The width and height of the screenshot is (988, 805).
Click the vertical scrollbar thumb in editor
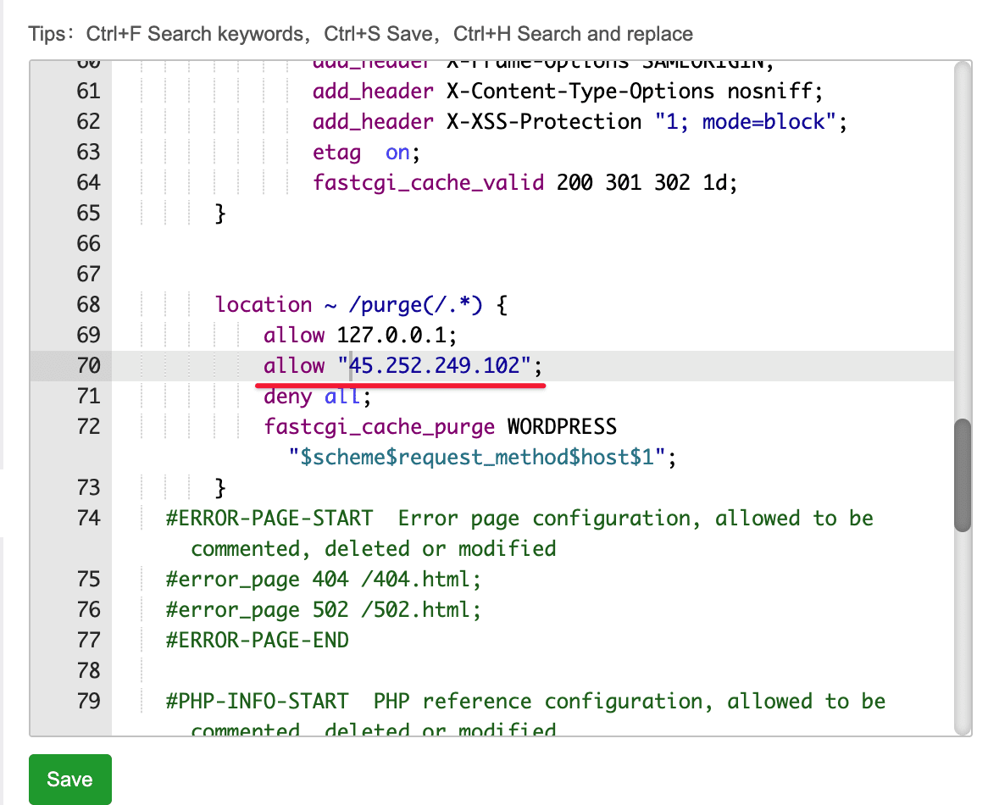962,475
